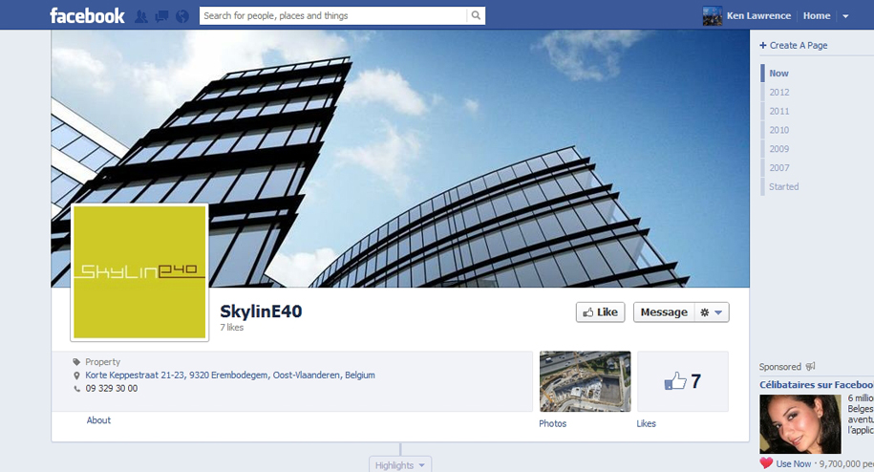The height and width of the screenshot is (472, 874).
Task: Open Ken Lawrence's profile avatar
Action: pyautogui.click(x=713, y=15)
